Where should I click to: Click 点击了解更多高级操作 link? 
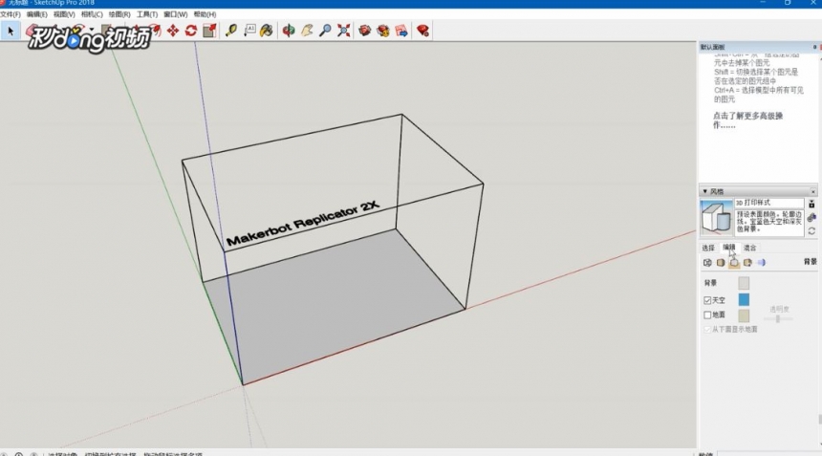[x=747, y=120]
